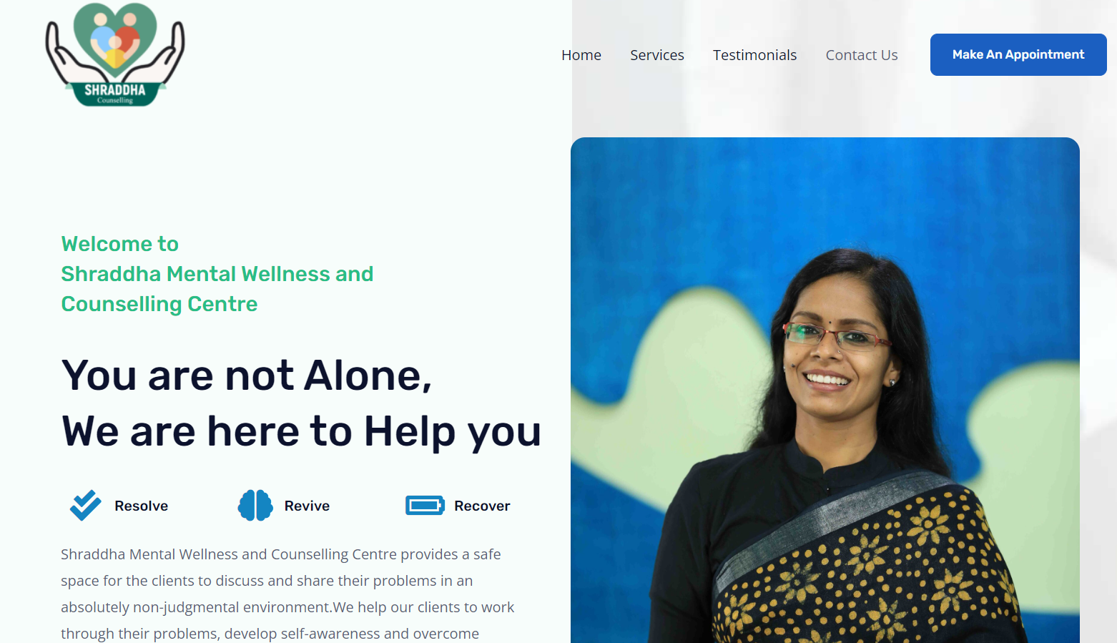Click the Recover label
The image size is (1117, 643).
483,506
